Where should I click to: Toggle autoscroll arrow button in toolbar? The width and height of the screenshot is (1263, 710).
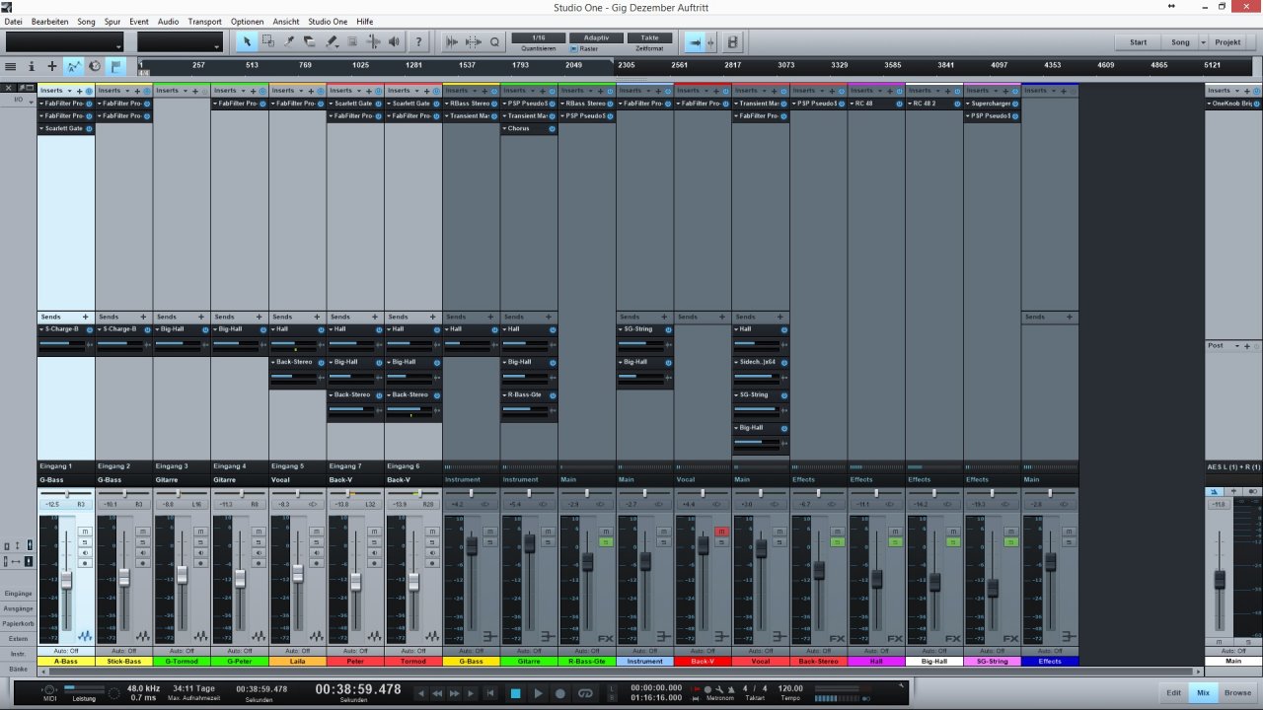(695, 42)
